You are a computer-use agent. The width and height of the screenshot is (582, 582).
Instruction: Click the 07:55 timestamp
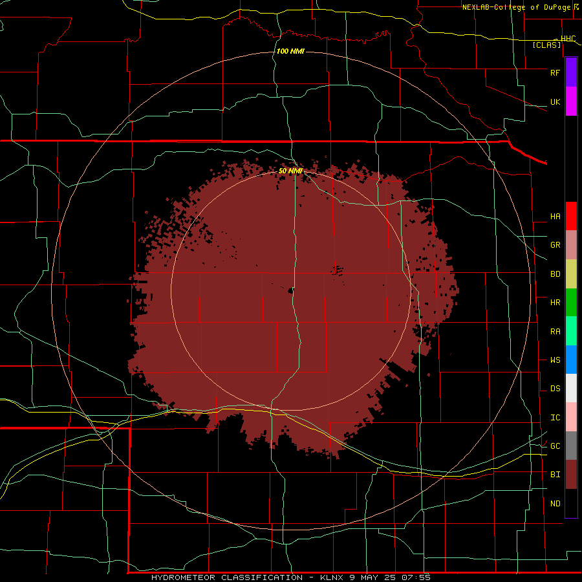tap(416, 577)
